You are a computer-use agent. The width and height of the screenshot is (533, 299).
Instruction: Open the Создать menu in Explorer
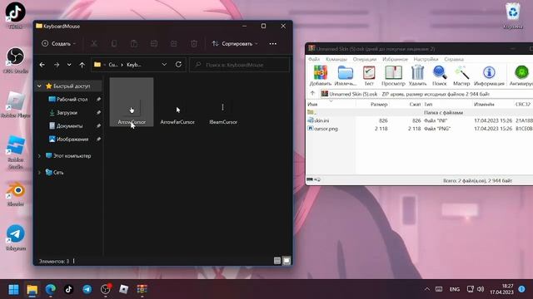click(59, 44)
